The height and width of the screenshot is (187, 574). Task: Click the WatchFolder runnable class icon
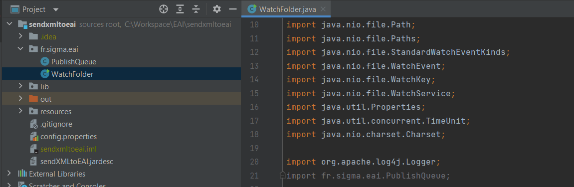click(45, 74)
